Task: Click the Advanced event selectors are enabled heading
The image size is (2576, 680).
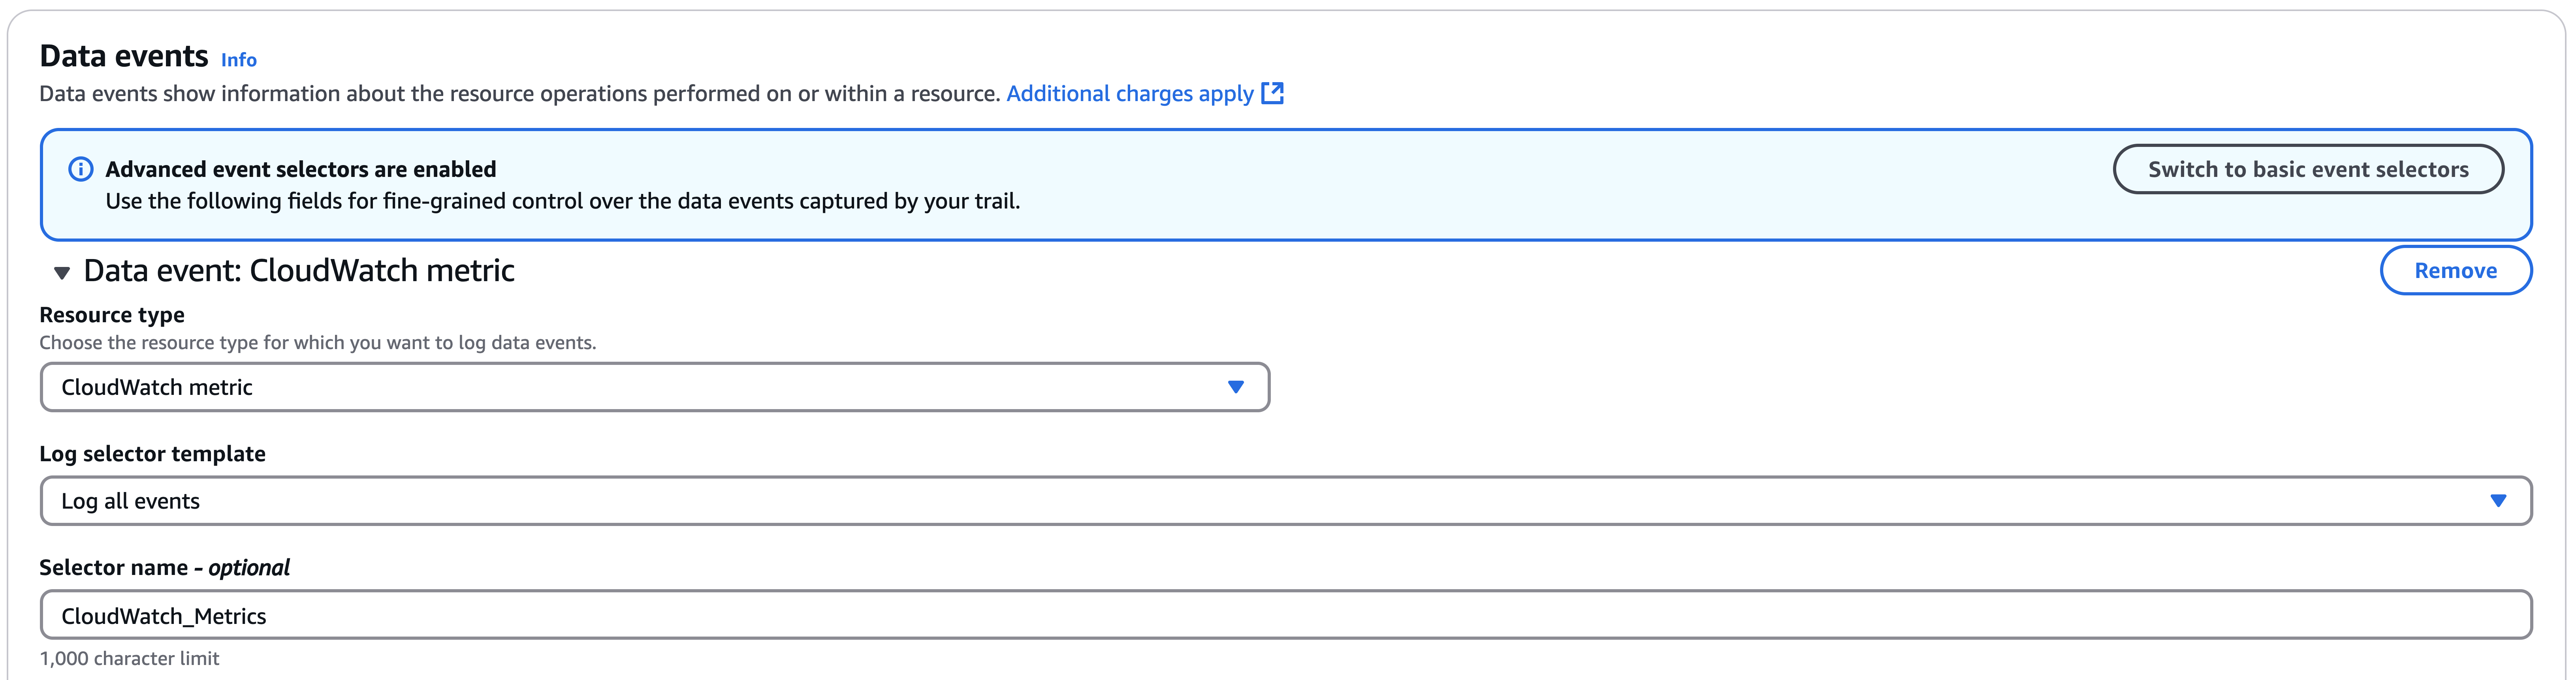Action: click(301, 169)
